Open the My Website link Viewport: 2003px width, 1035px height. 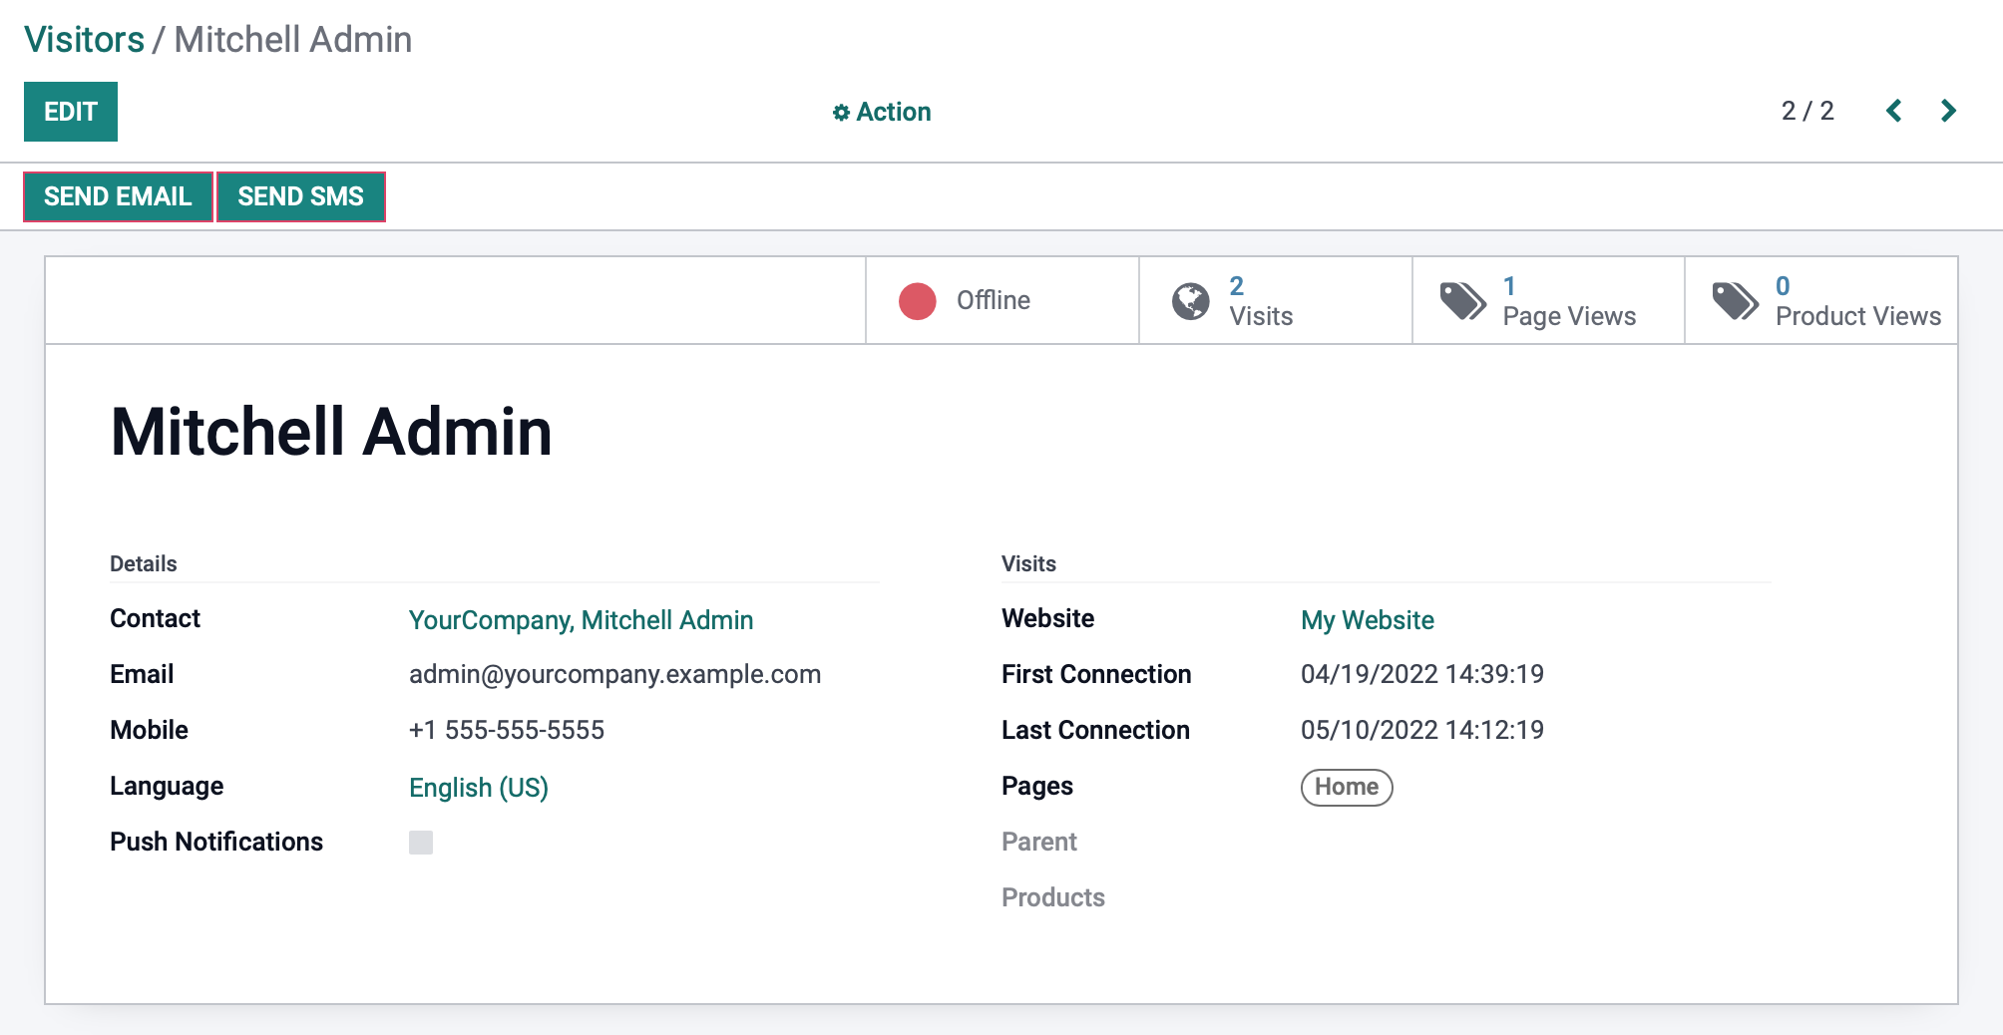pyautogui.click(x=1368, y=620)
